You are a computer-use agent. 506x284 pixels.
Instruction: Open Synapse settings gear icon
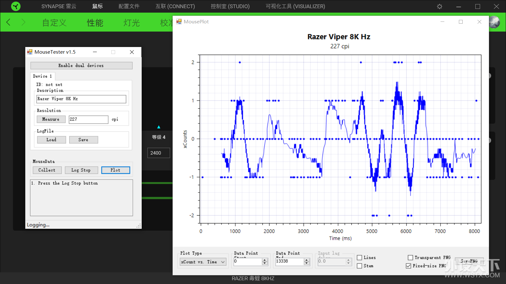(440, 6)
